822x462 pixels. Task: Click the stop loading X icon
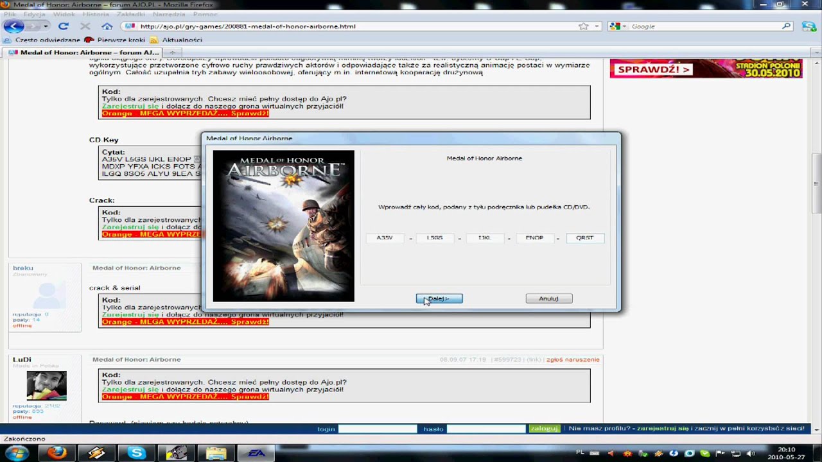[x=85, y=26]
